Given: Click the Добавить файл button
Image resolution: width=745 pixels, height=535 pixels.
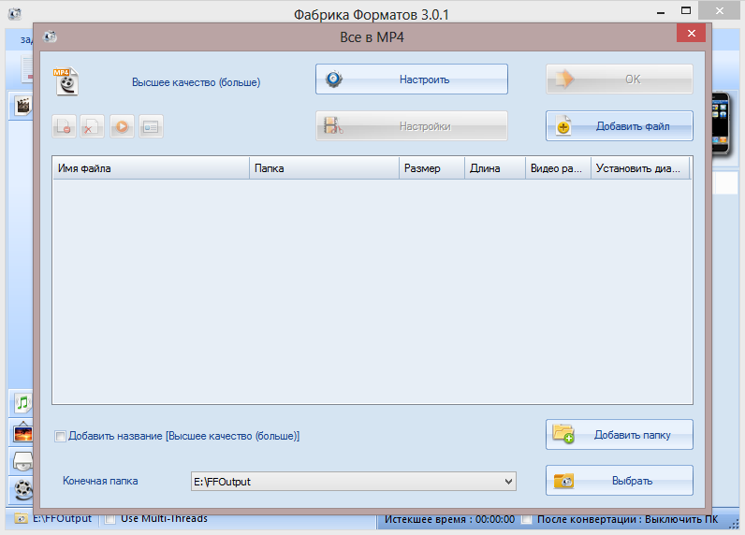Looking at the screenshot, I should click(x=619, y=126).
